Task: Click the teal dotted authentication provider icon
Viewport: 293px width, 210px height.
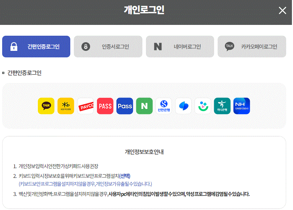Action: click(x=203, y=106)
